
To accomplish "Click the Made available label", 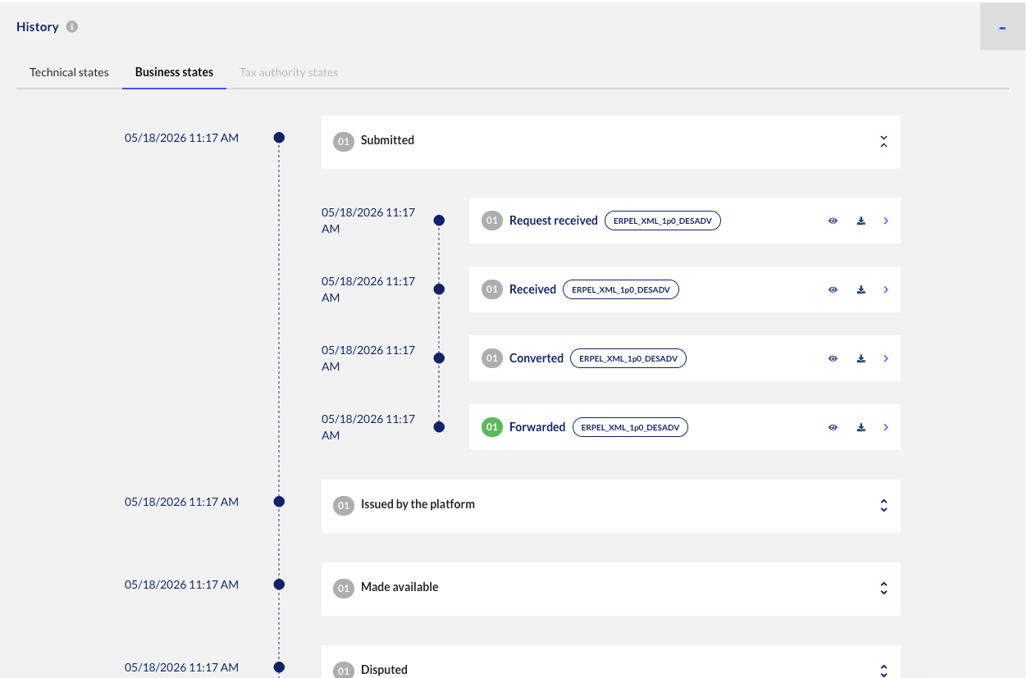I will click(400, 587).
